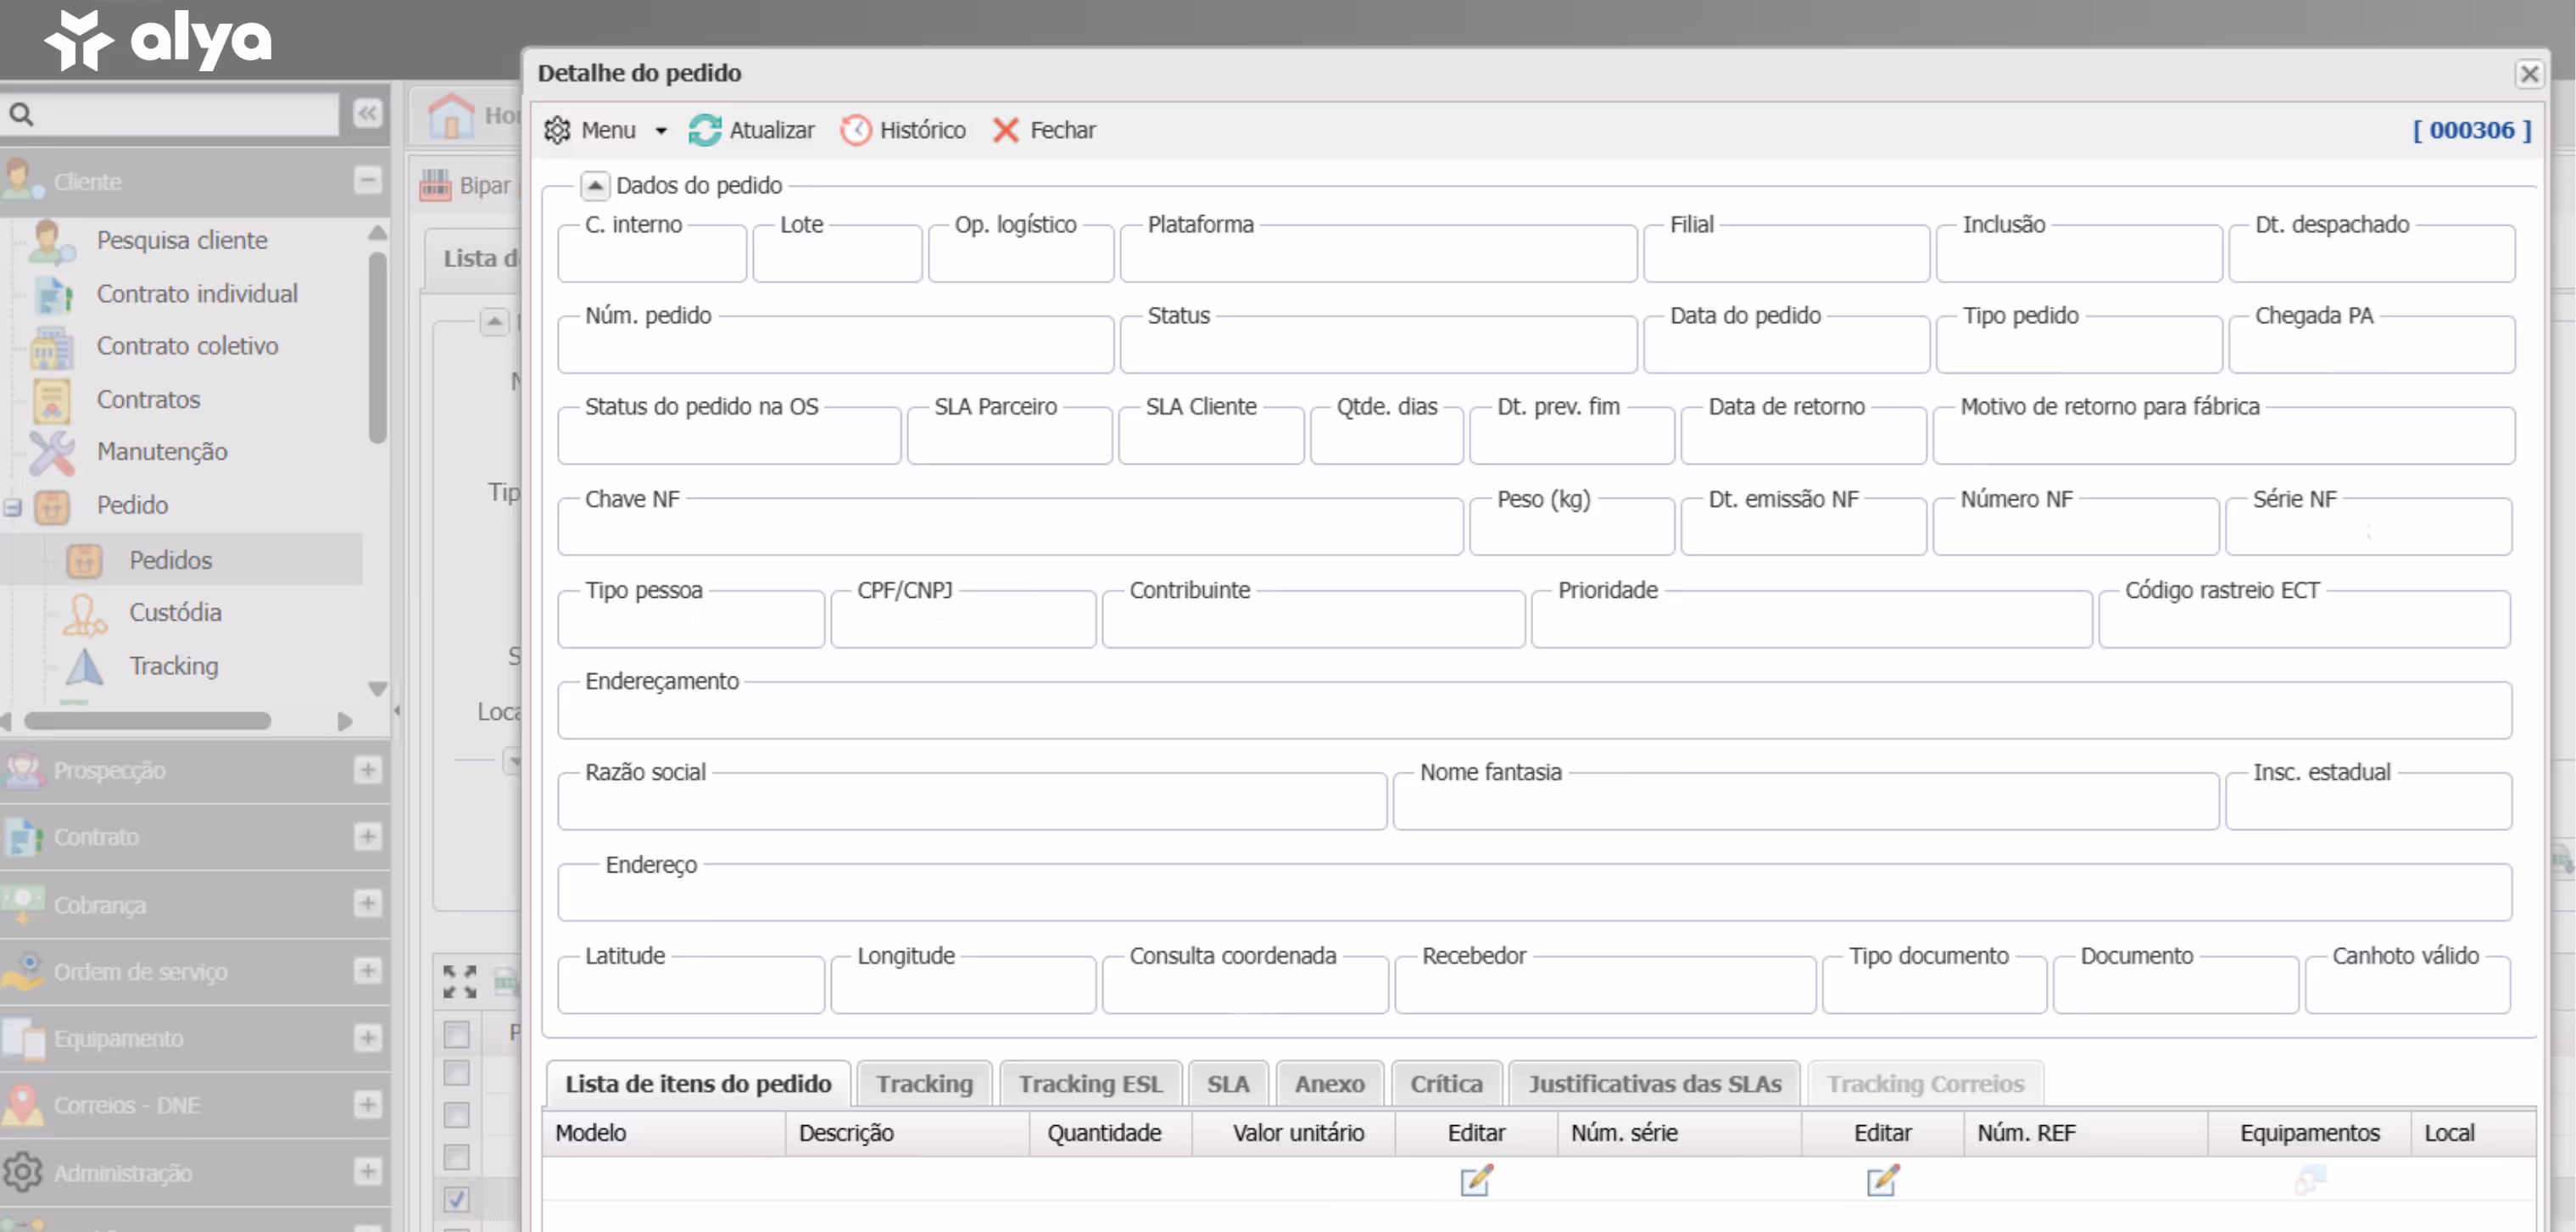Open Custódia in the sidebar tree

pos(174,612)
